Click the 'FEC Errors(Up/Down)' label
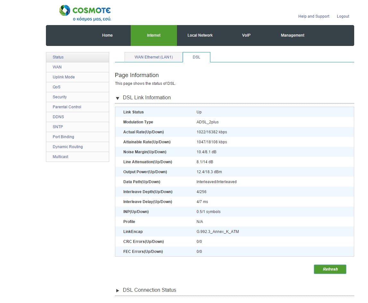Image resolution: width=368 pixels, height=303 pixels. (x=143, y=252)
